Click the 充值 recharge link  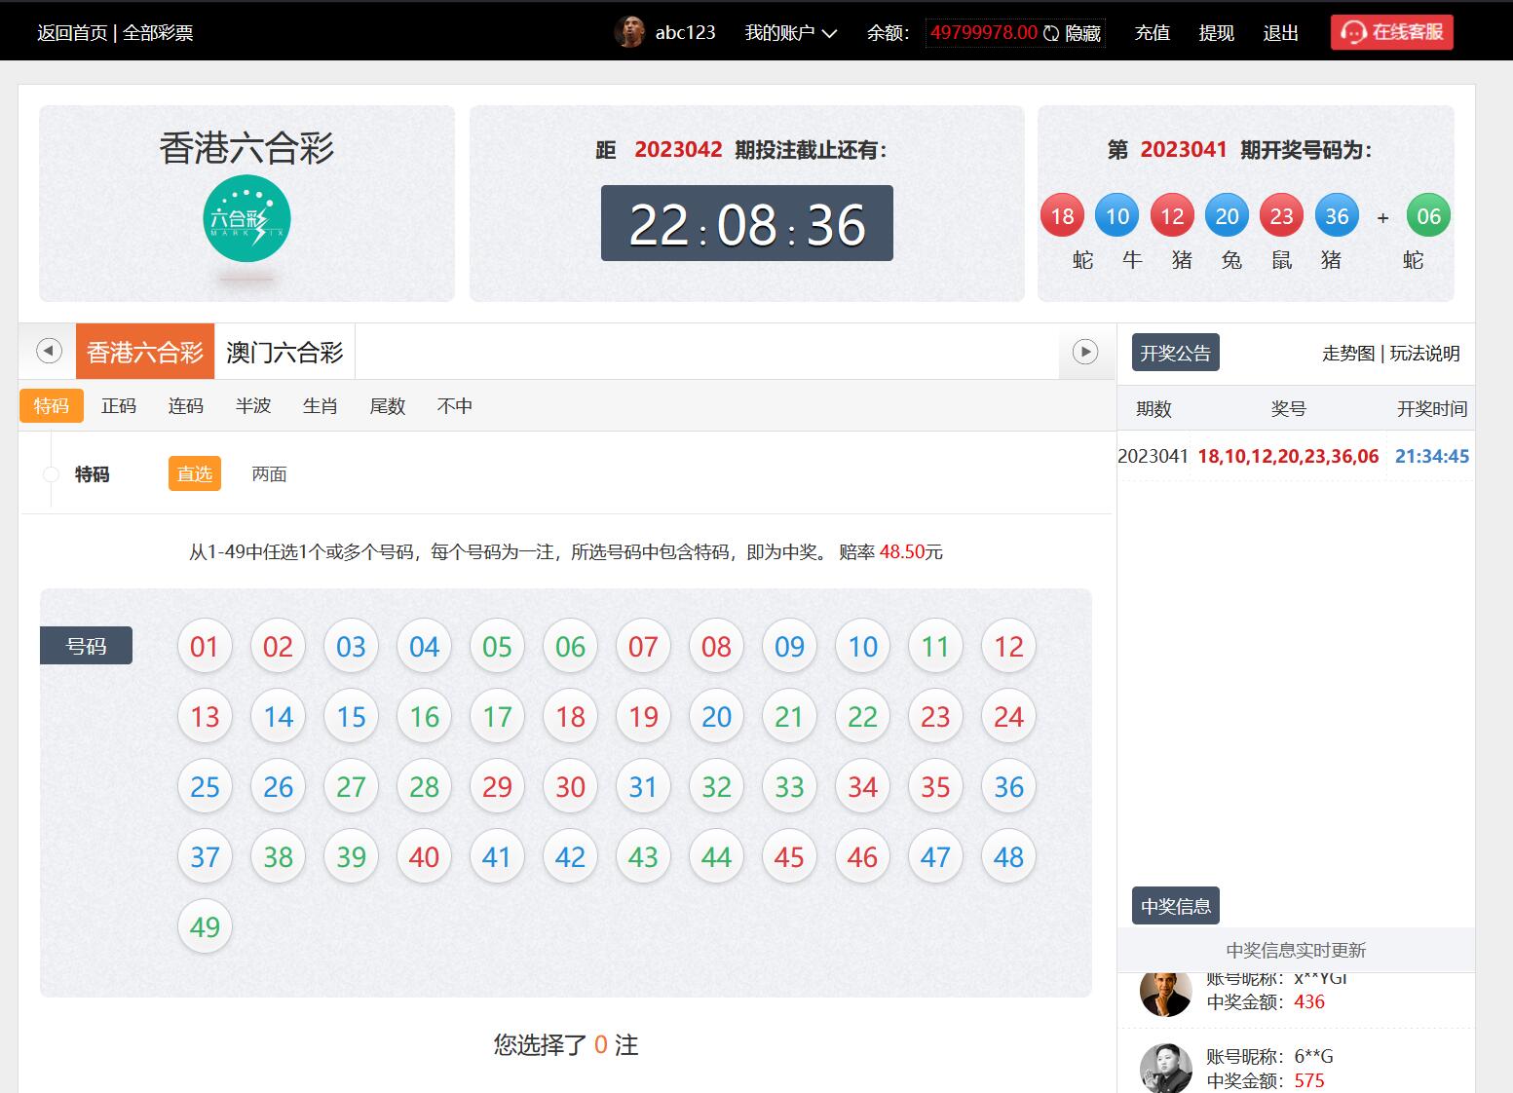pyautogui.click(x=1152, y=33)
